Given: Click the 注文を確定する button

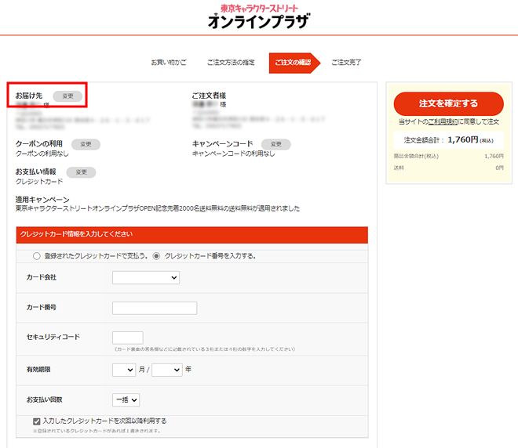Looking at the screenshot, I should (x=448, y=103).
